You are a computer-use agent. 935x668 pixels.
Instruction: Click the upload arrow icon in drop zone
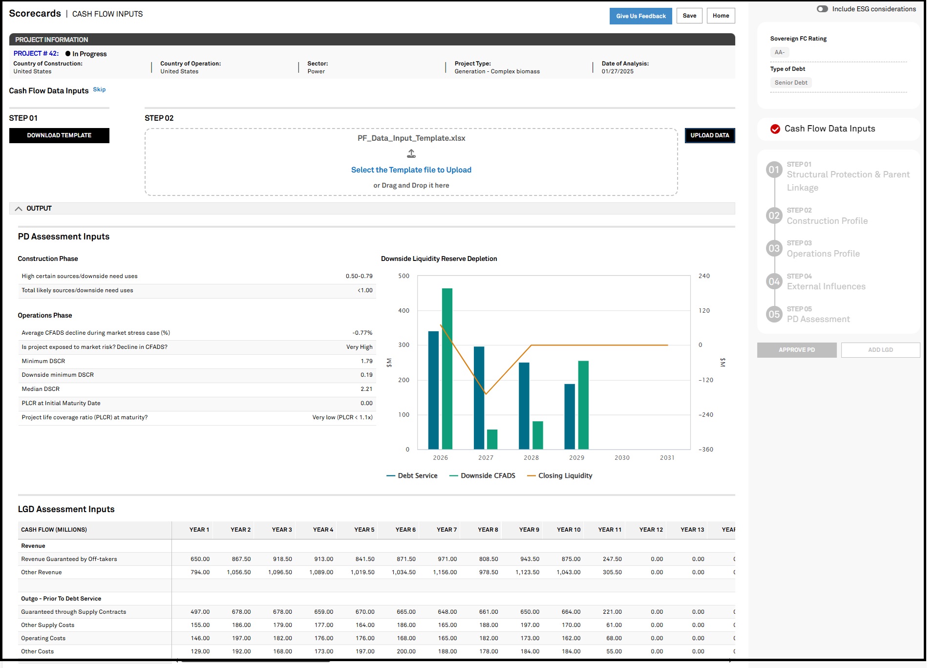click(x=411, y=154)
